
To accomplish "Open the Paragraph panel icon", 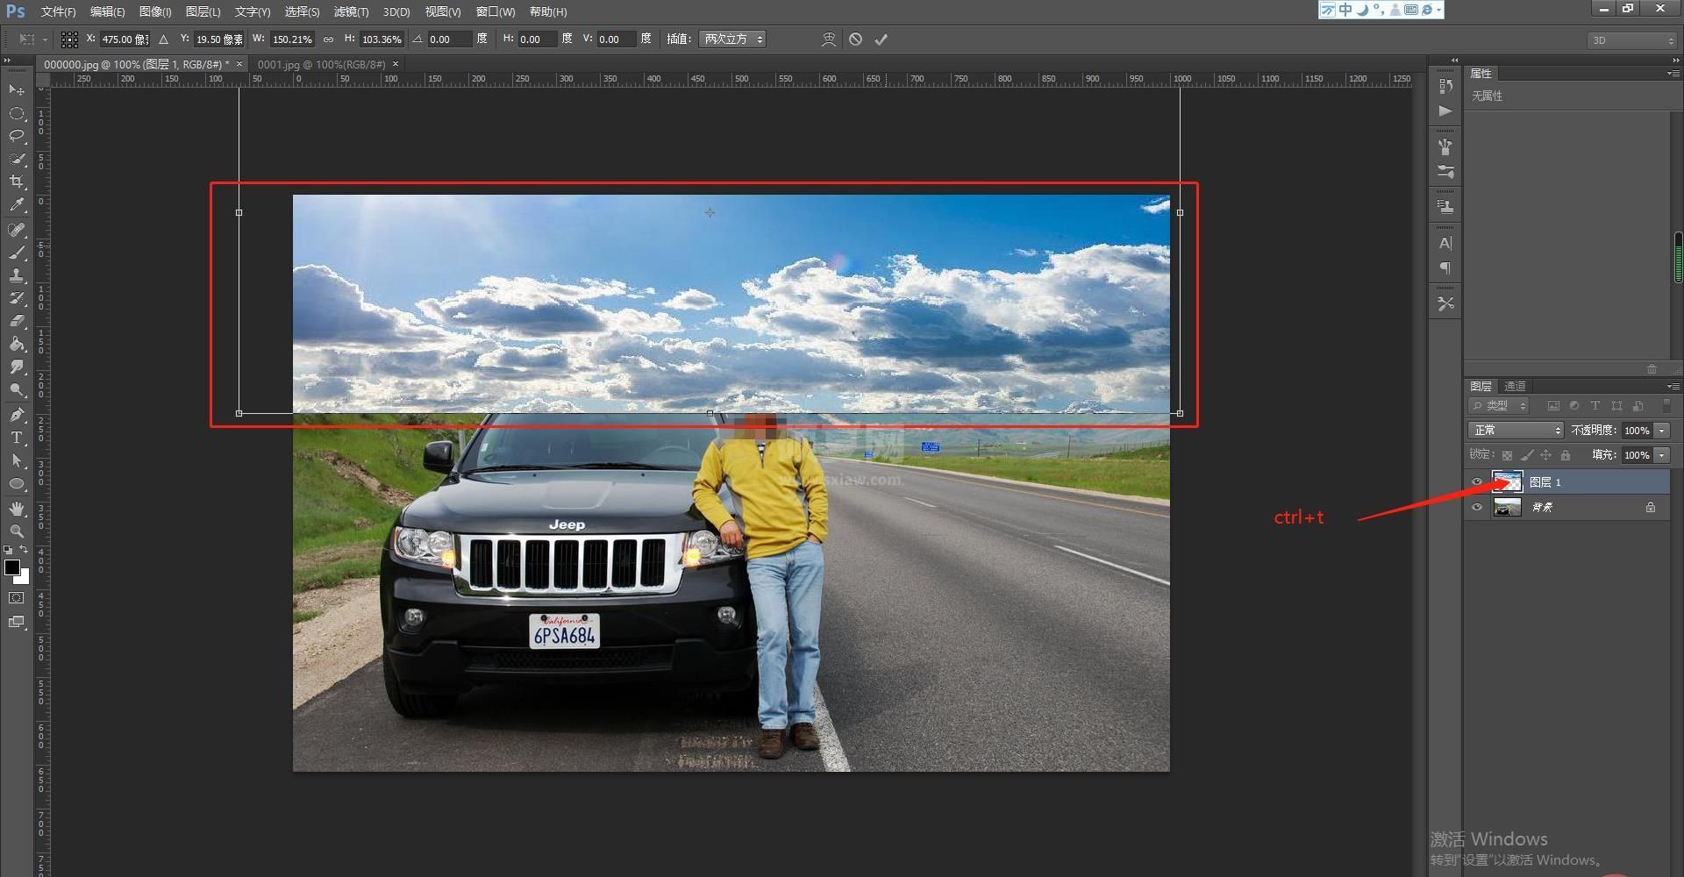I will tap(1445, 268).
